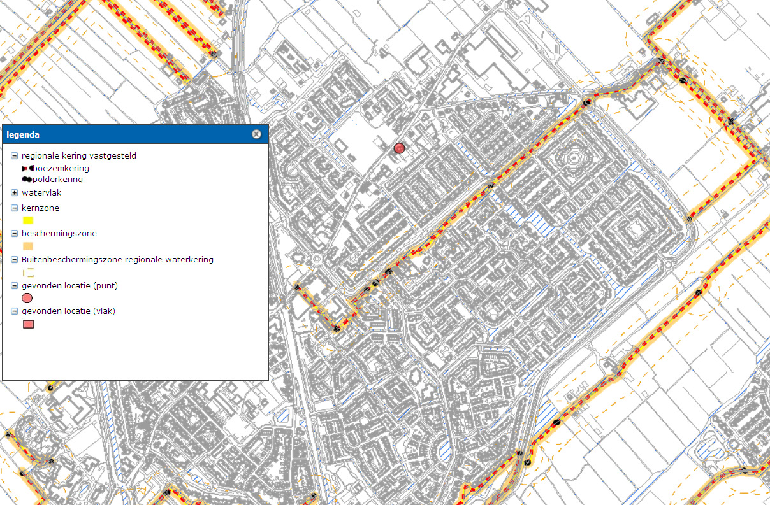Click the kernzone yellow color swatch
Screen dimensions: 770x505
tap(28, 220)
